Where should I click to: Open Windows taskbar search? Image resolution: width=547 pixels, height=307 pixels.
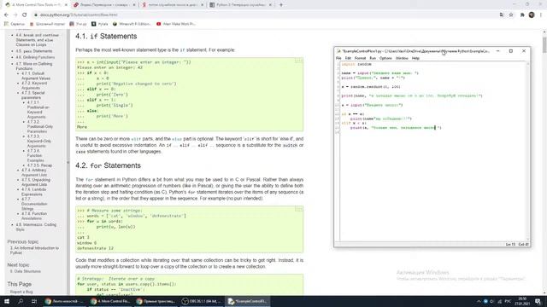pos(21,301)
